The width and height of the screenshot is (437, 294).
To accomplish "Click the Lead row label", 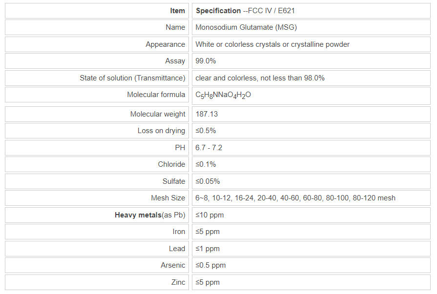I will 177,249.
